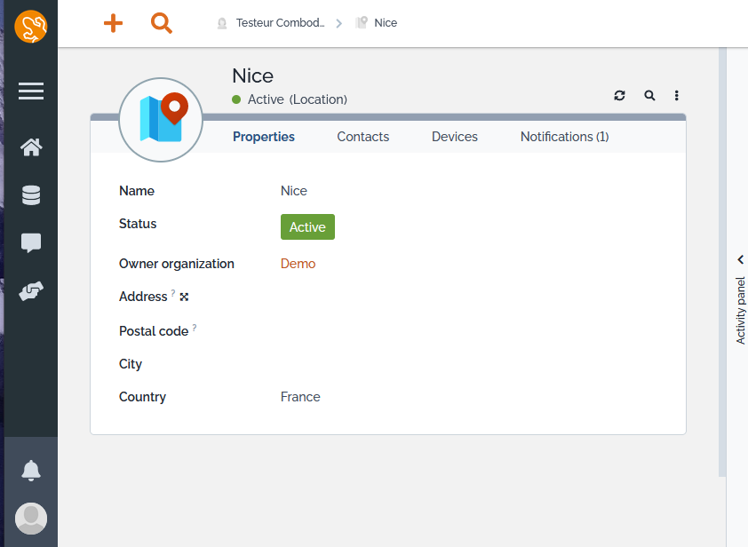Viewport: 748px width, 547px height.
Task: Open global search with orange magnifier
Action: click(161, 23)
